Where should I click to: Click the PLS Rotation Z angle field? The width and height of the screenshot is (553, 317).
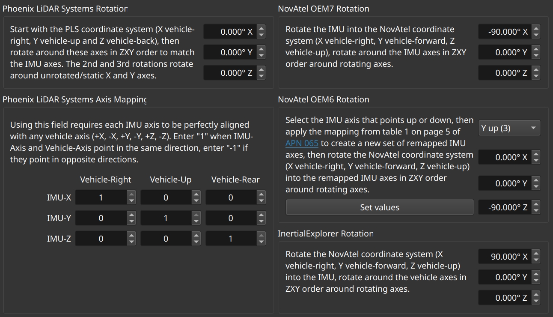(230, 73)
